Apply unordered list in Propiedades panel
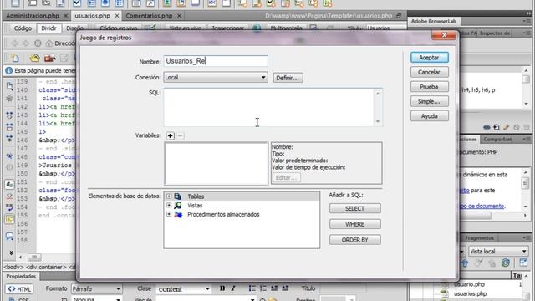Screen dimensions: 535x301 [x=252, y=288]
